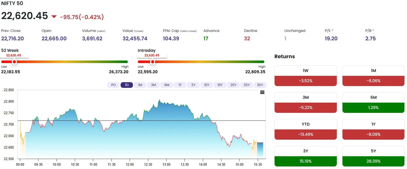Show the 1Y chart range
This screenshot has width=407, height=169.
pos(180,85)
